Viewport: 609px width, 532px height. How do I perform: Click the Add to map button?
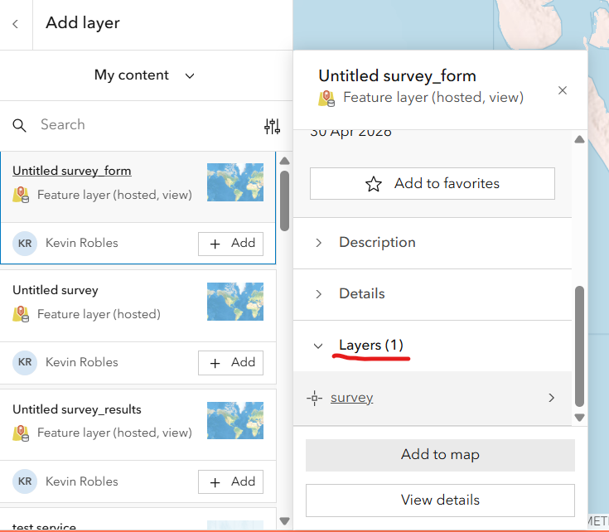[x=440, y=455]
